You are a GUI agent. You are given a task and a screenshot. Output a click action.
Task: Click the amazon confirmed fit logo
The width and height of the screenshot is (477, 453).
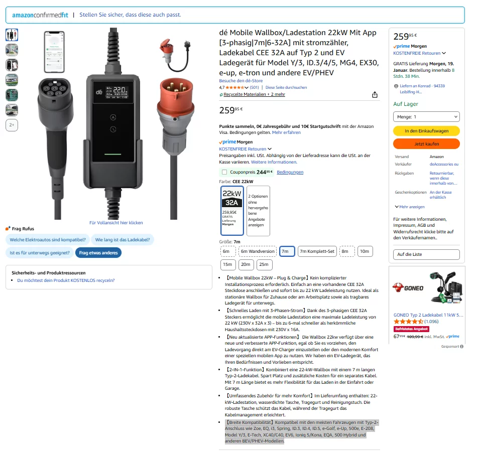[x=40, y=15]
